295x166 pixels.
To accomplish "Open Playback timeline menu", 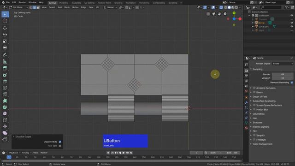I will (x=14, y=153).
